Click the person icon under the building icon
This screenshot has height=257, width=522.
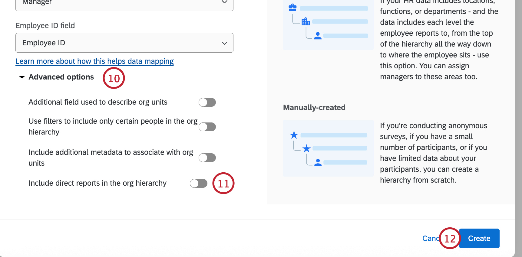(x=318, y=36)
